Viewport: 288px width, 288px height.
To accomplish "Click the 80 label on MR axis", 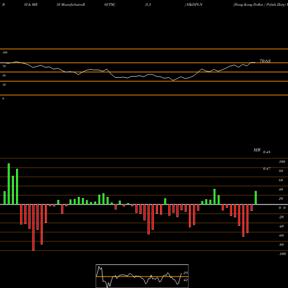I will pyautogui.click(x=281, y=171).
